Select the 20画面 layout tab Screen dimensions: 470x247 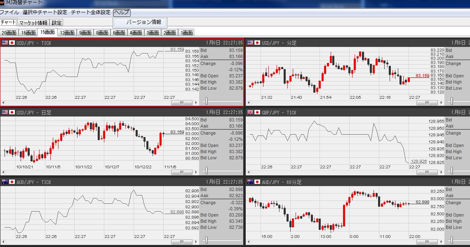click(x=9, y=33)
